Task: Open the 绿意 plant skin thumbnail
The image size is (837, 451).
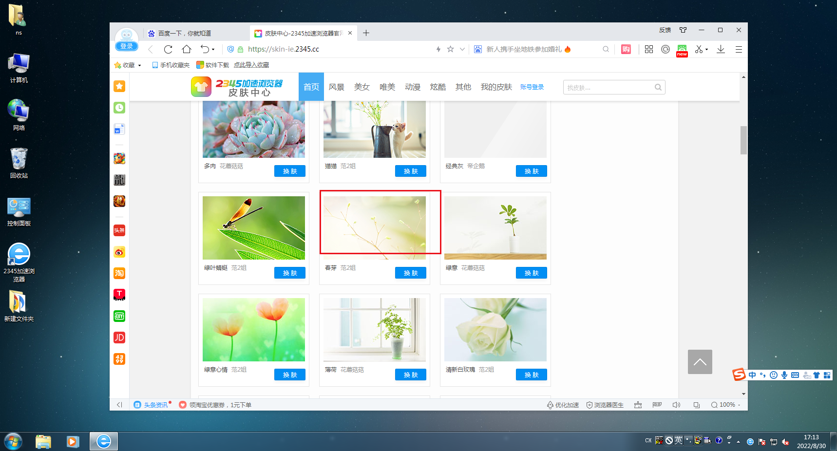Action: point(495,228)
